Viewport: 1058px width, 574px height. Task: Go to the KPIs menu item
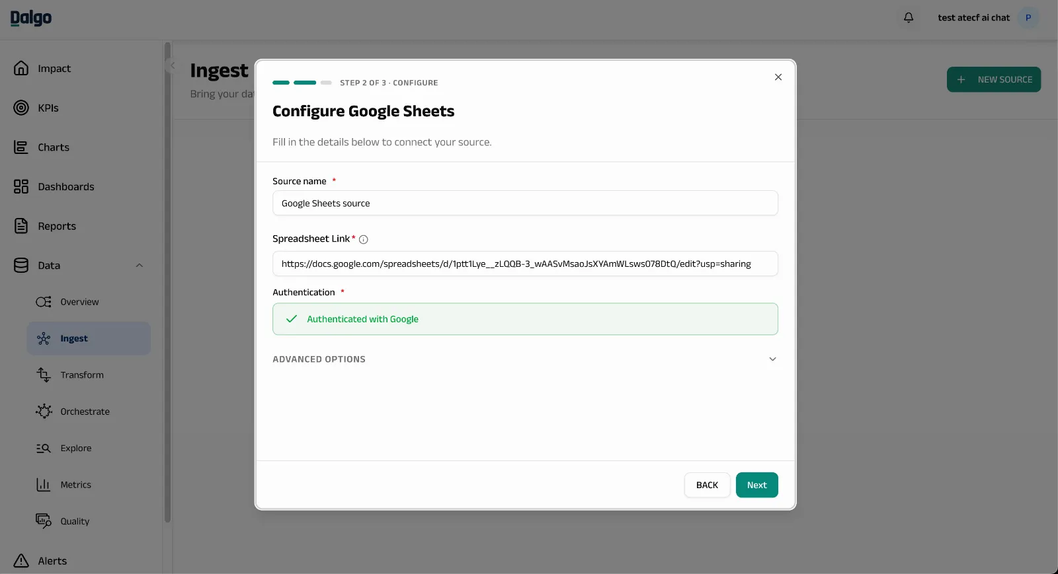pyautogui.click(x=48, y=108)
